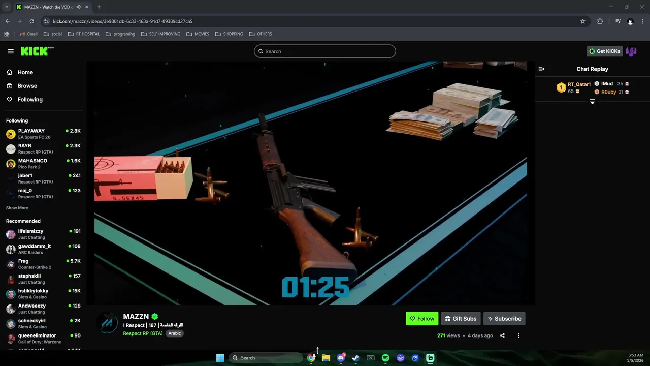
Task: Open Chrome profile icon
Action: tap(630, 21)
